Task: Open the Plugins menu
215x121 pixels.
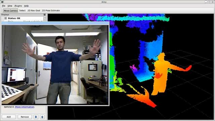Action: pyautogui.click(x=18, y=6)
